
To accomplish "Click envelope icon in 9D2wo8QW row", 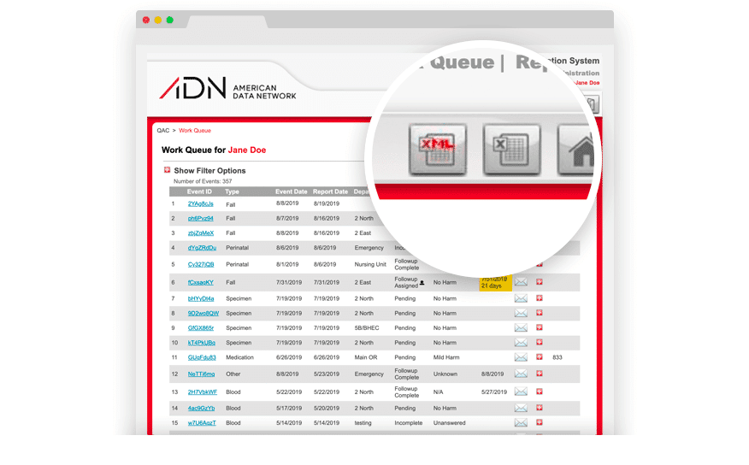I will pyautogui.click(x=521, y=313).
